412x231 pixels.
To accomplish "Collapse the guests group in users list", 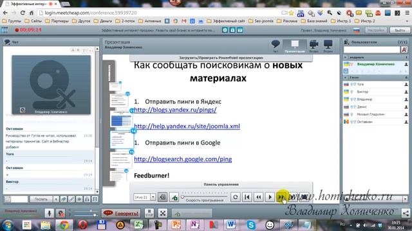I will pyautogui.click(x=345, y=78).
